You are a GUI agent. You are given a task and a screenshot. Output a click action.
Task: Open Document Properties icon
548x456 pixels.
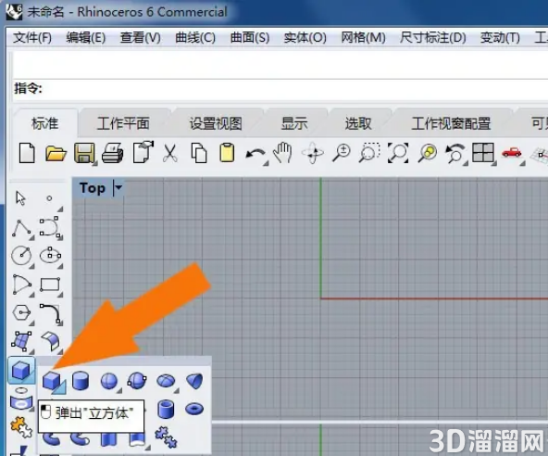[143, 152]
